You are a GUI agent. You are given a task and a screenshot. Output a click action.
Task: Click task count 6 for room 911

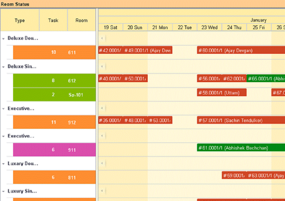53,150
